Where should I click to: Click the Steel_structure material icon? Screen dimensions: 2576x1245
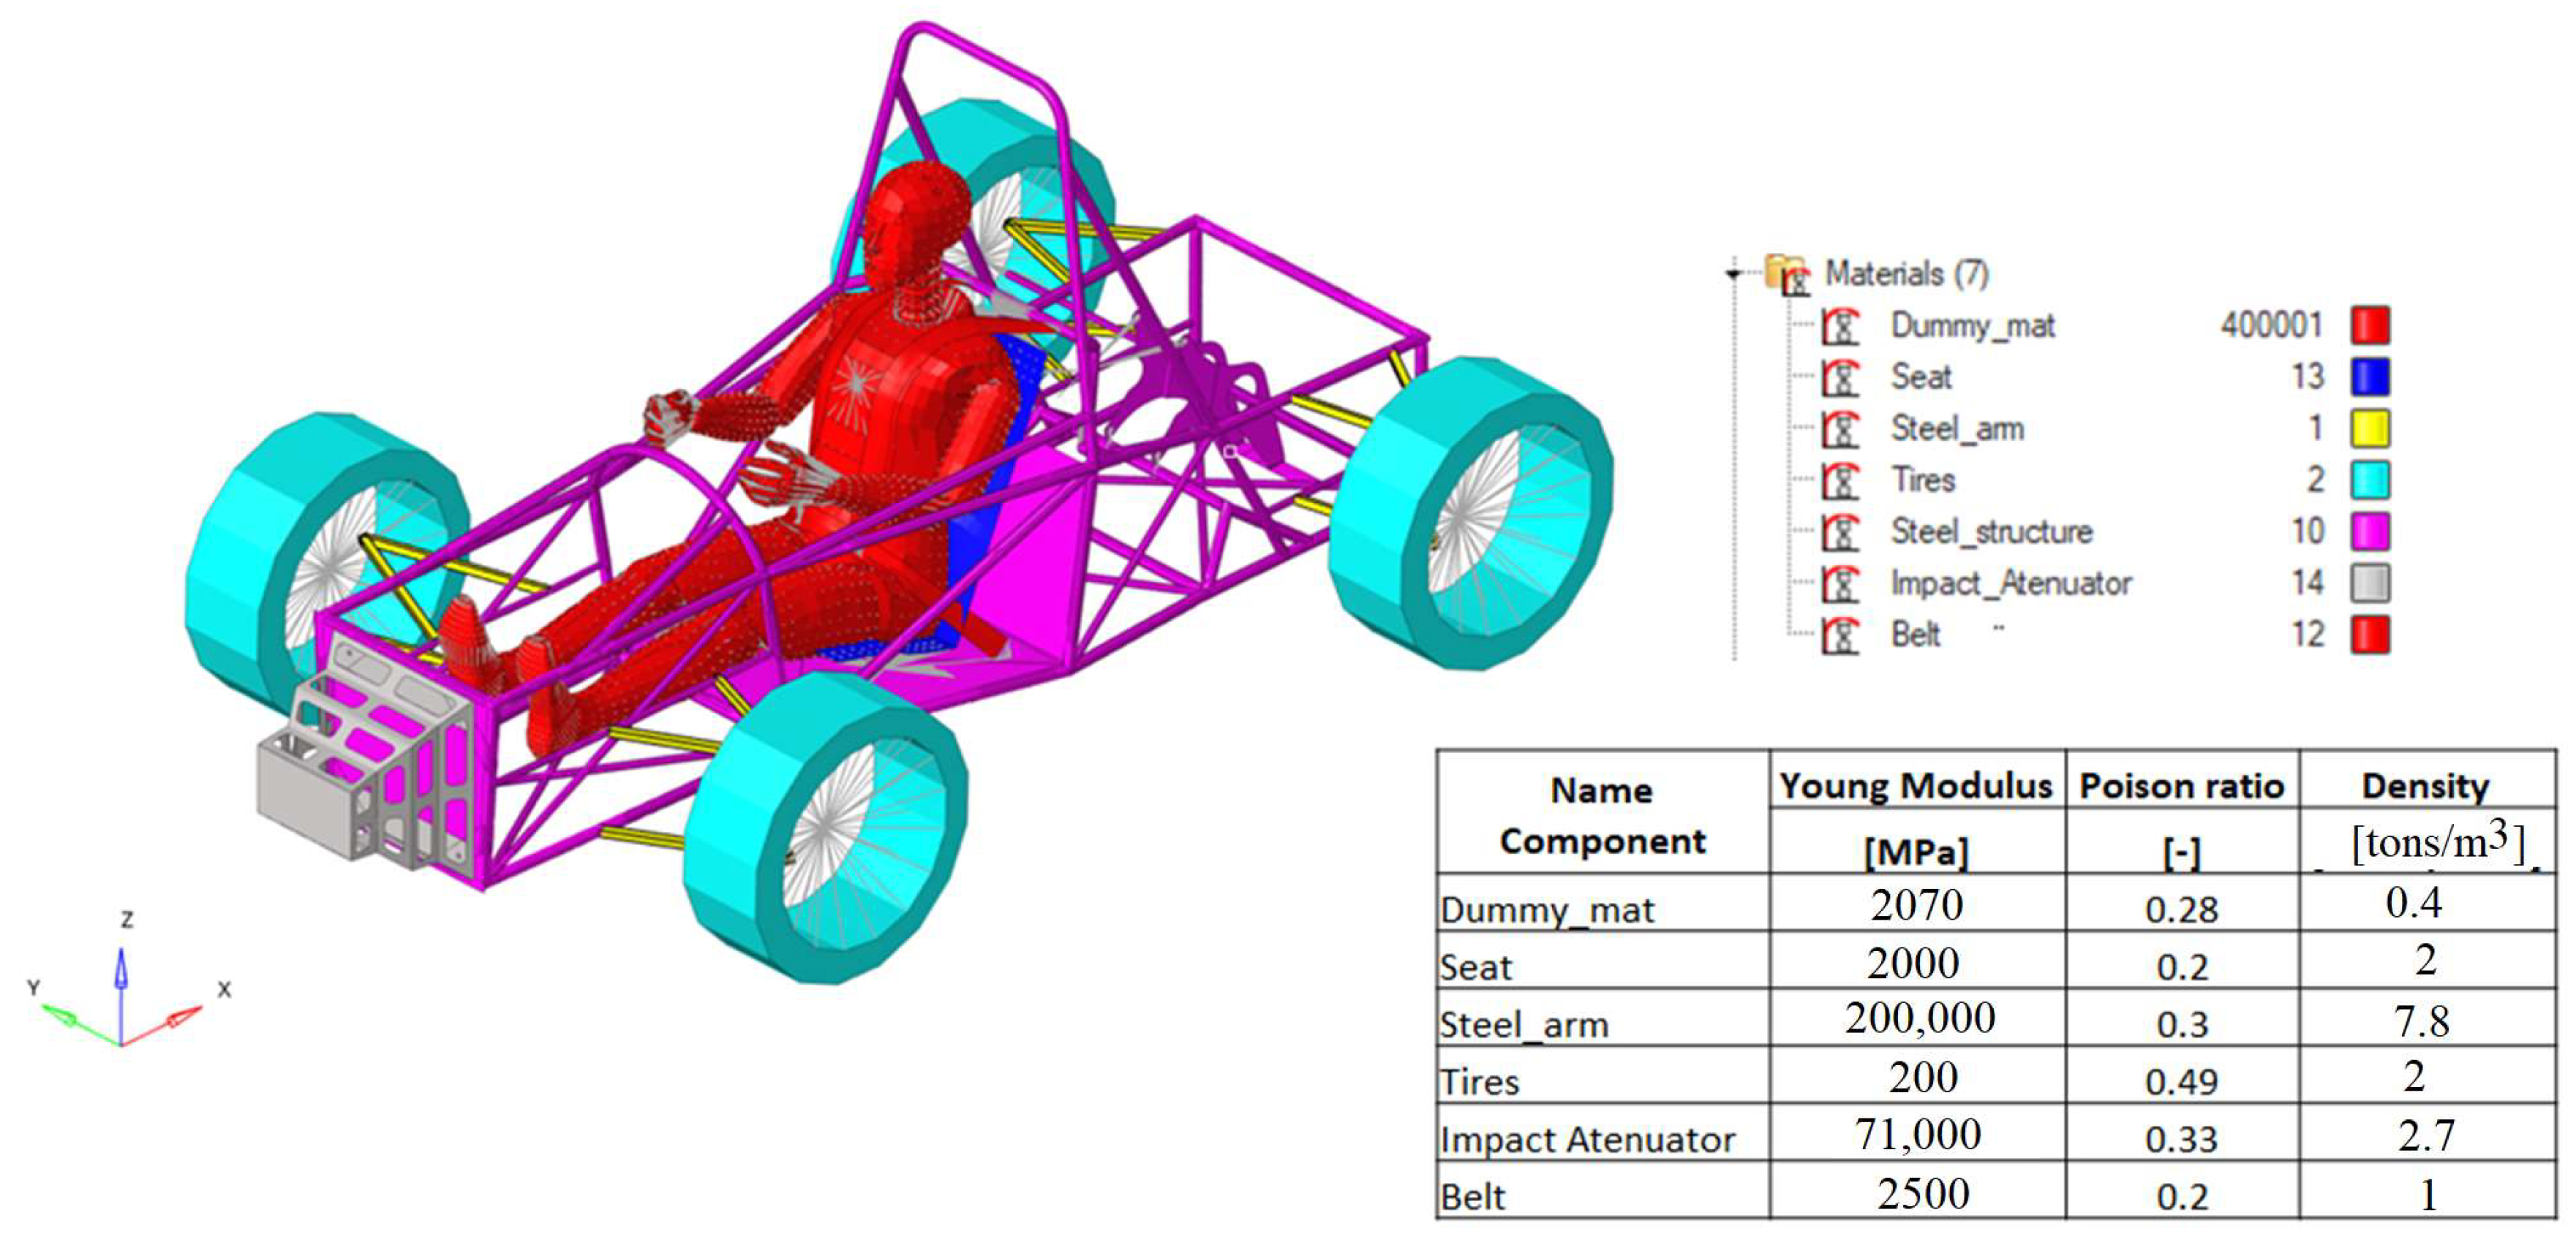1840,532
